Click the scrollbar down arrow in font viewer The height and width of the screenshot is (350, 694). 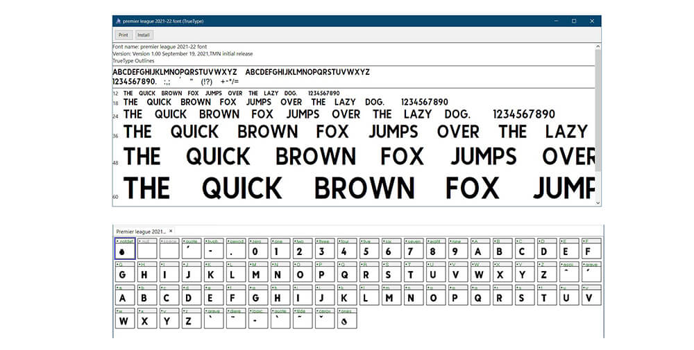598,203
